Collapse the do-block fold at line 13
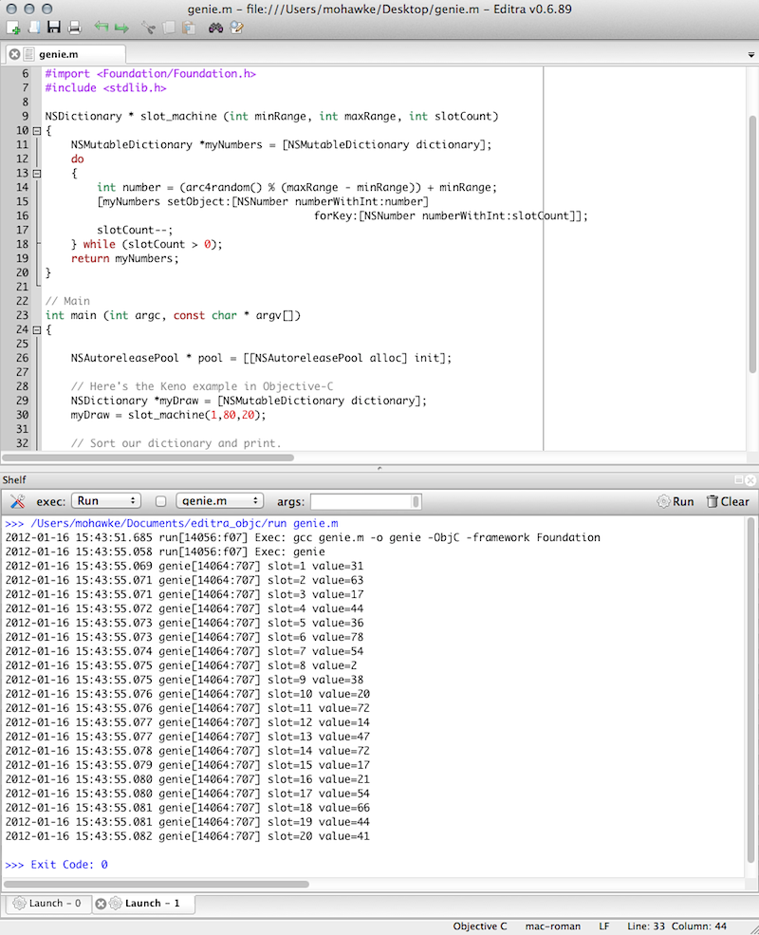Screen dimensions: 759x935 (36, 174)
